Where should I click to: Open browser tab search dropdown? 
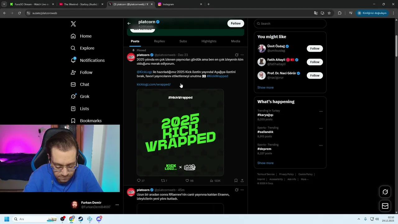pos(4,4)
